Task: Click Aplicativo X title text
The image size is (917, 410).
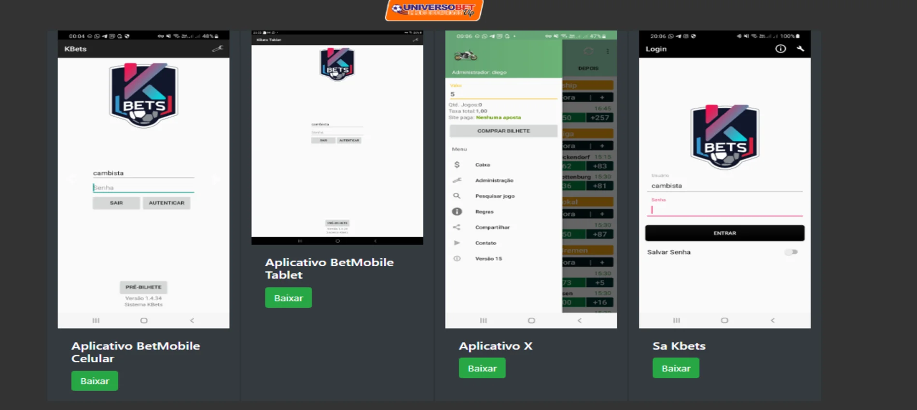Action: pyautogui.click(x=496, y=346)
